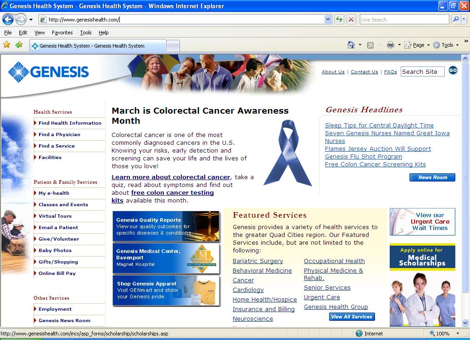The width and height of the screenshot is (470, 340).
Task: Click the zoom magnifier status bar icon
Action: 432,333
